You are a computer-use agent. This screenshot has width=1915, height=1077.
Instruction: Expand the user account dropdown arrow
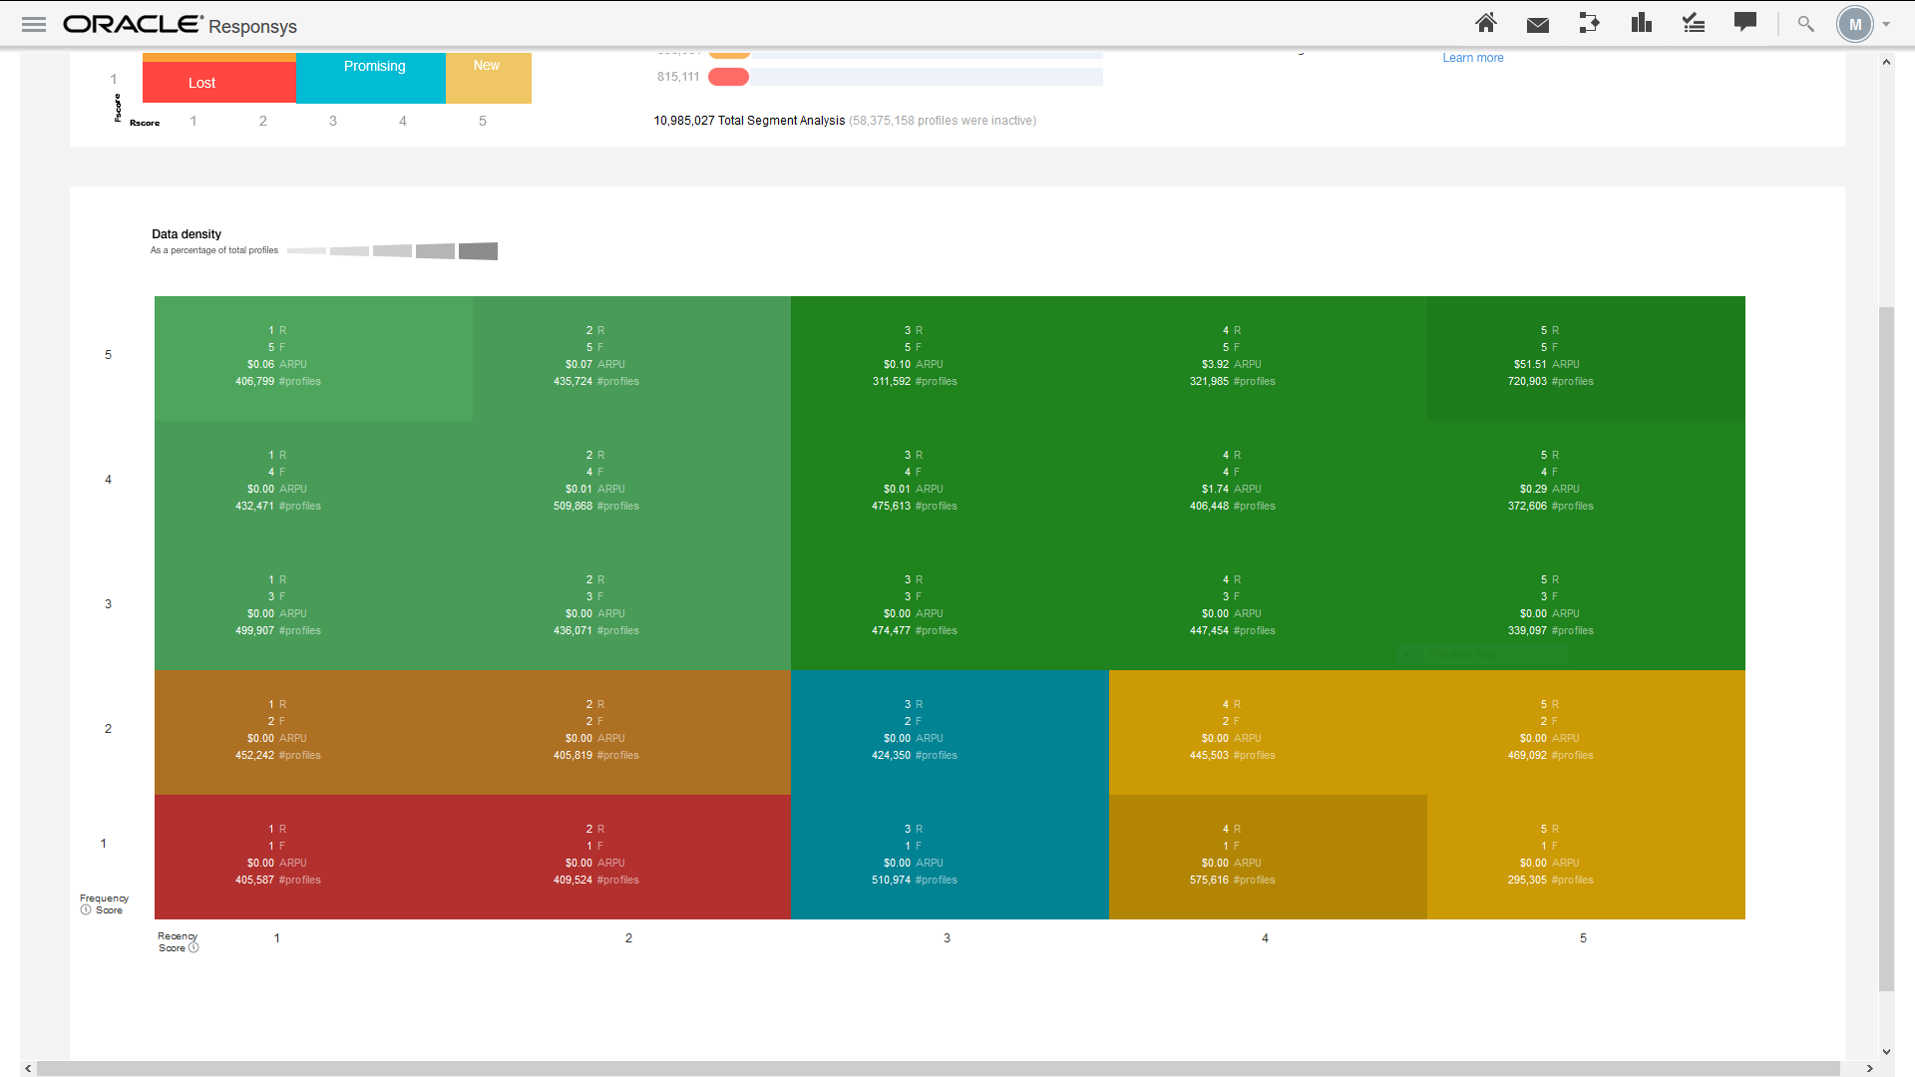point(1886,25)
